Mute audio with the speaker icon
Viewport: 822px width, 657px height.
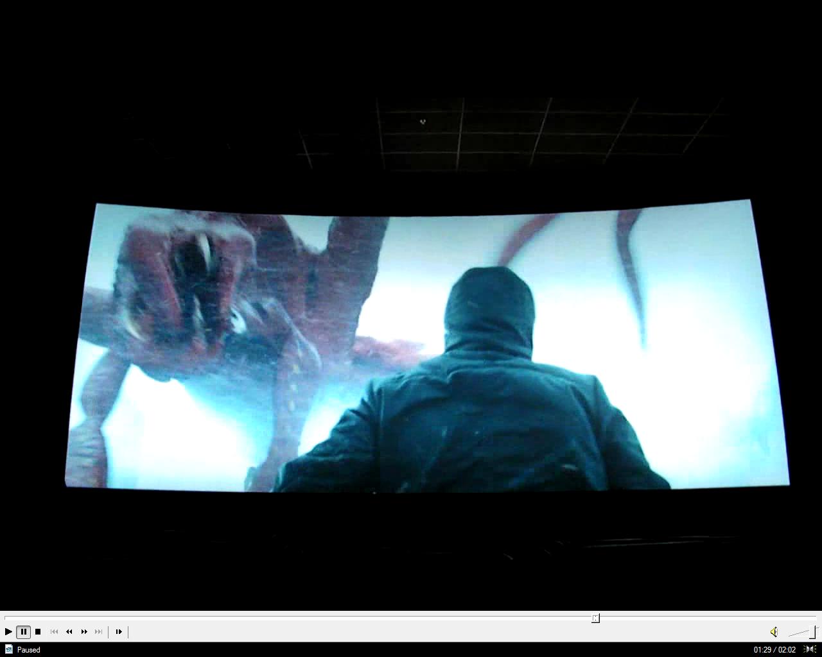point(774,632)
